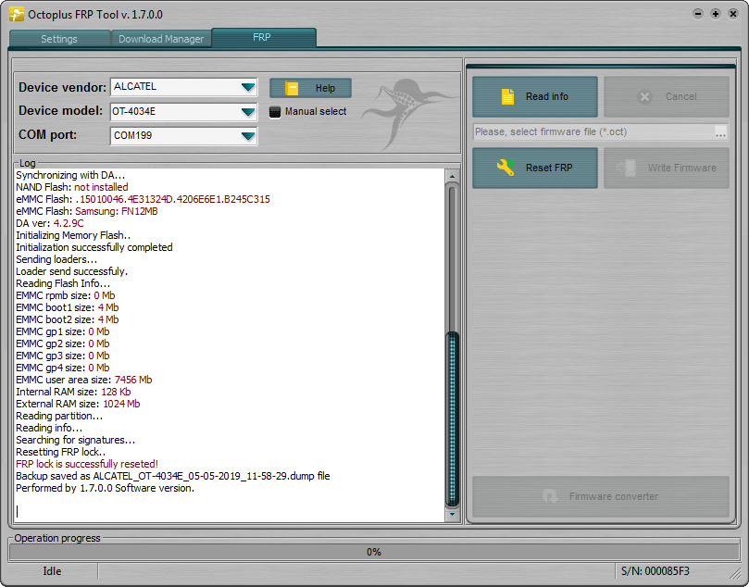749x587 pixels.
Task: Click log line 'Internal RAM size: 128 Kb'
Action: pyautogui.click(x=73, y=392)
